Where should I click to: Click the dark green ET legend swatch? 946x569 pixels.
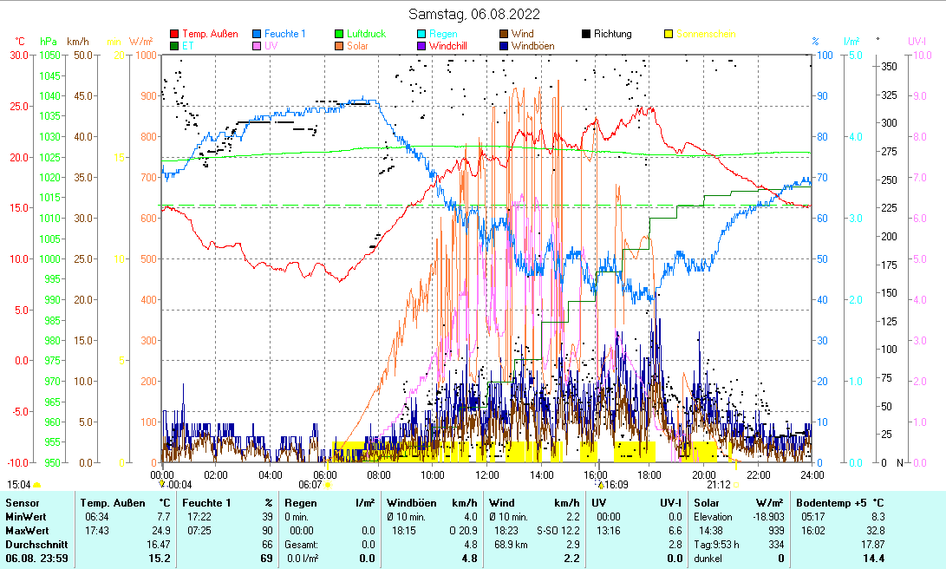click(174, 46)
